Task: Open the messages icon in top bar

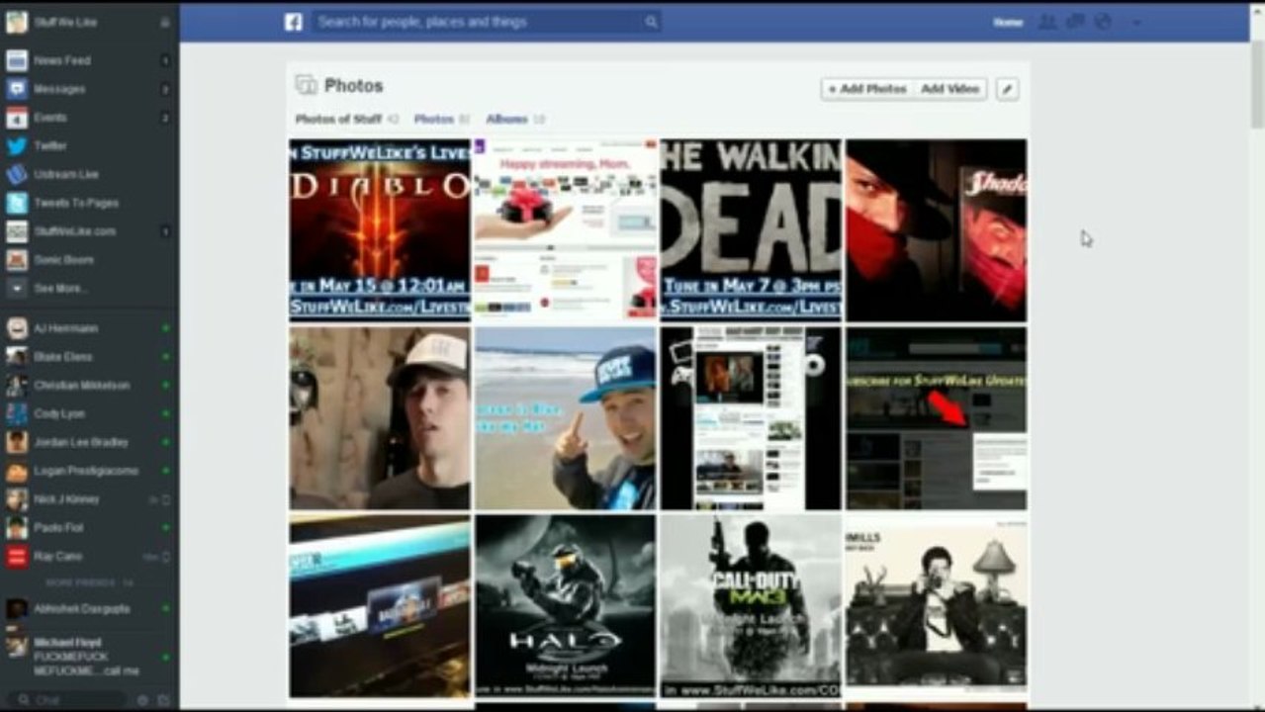Action: (x=1075, y=22)
